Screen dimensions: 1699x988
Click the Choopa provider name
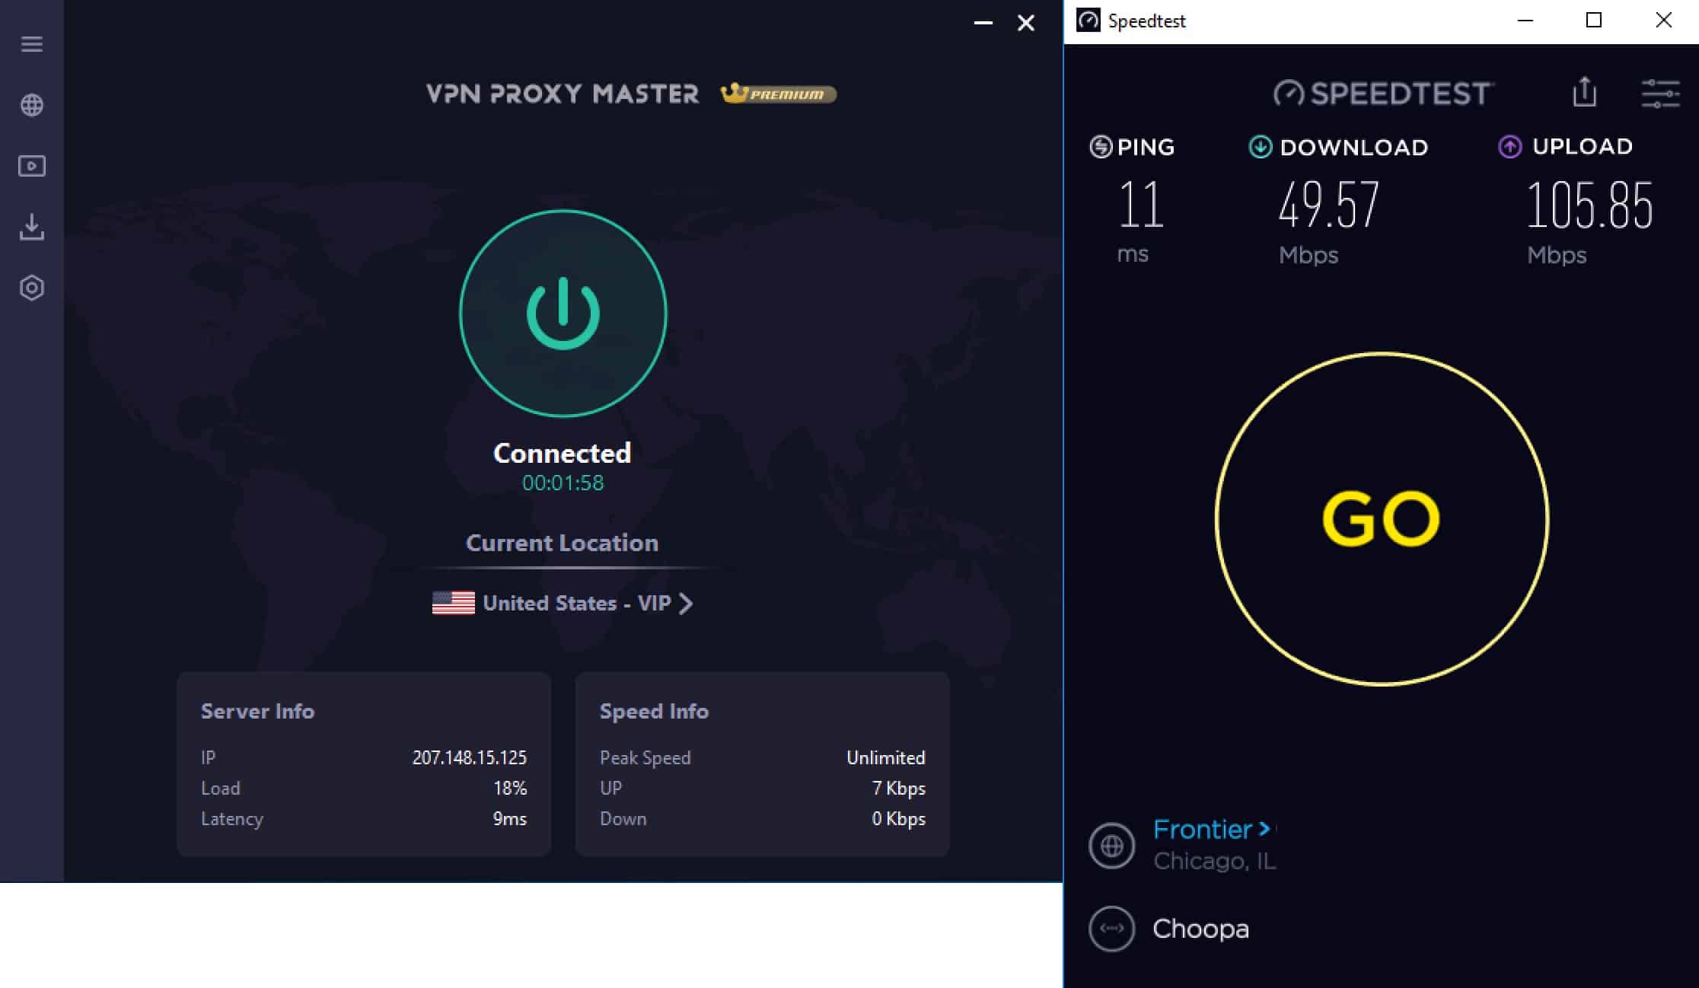pos(1200,929)
